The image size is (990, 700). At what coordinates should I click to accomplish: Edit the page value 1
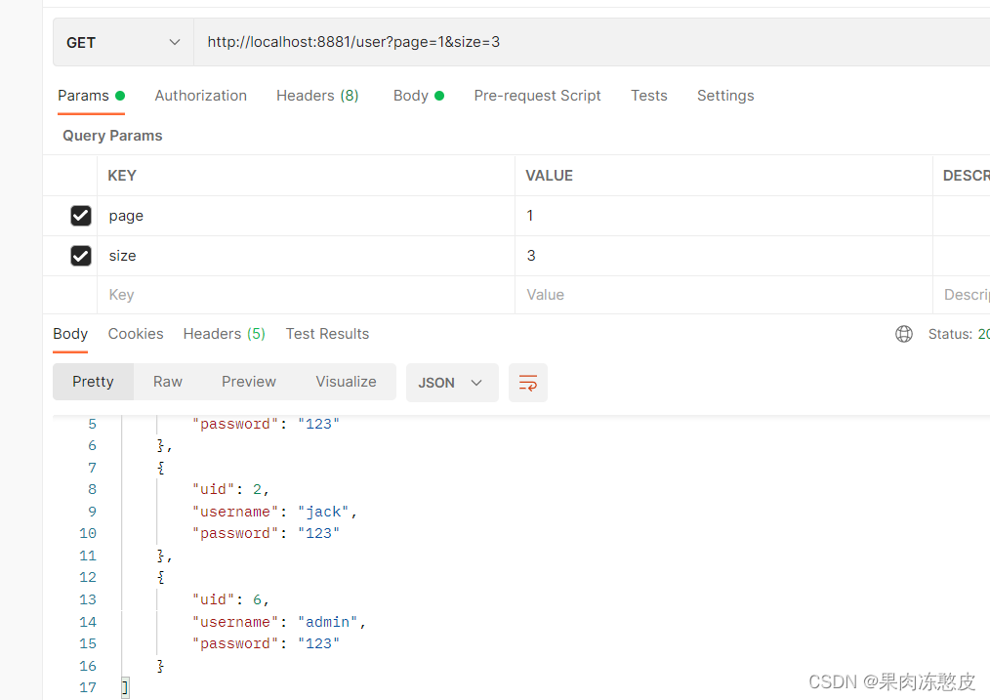[723, 216]
